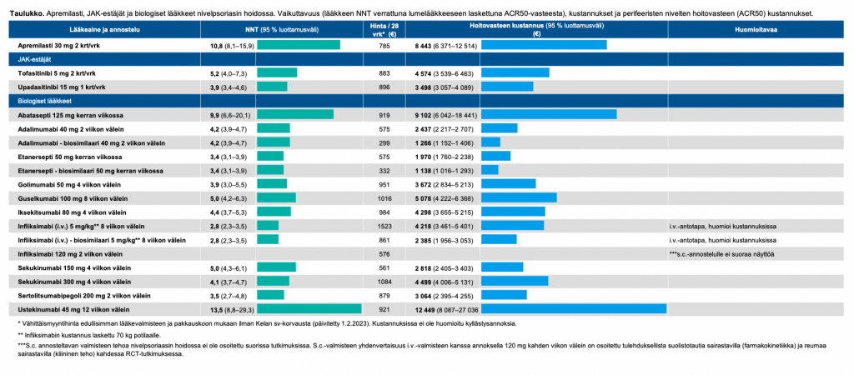Click the Ustekinumabi NNT green bar
Viewport: 854px width, 375px height.
[x=309, y=310]
